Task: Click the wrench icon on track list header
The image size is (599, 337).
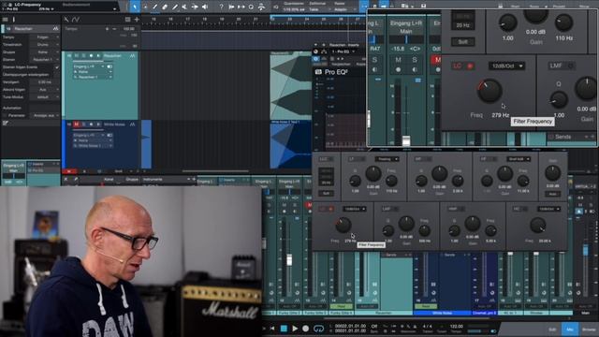Action: point(66,19)
